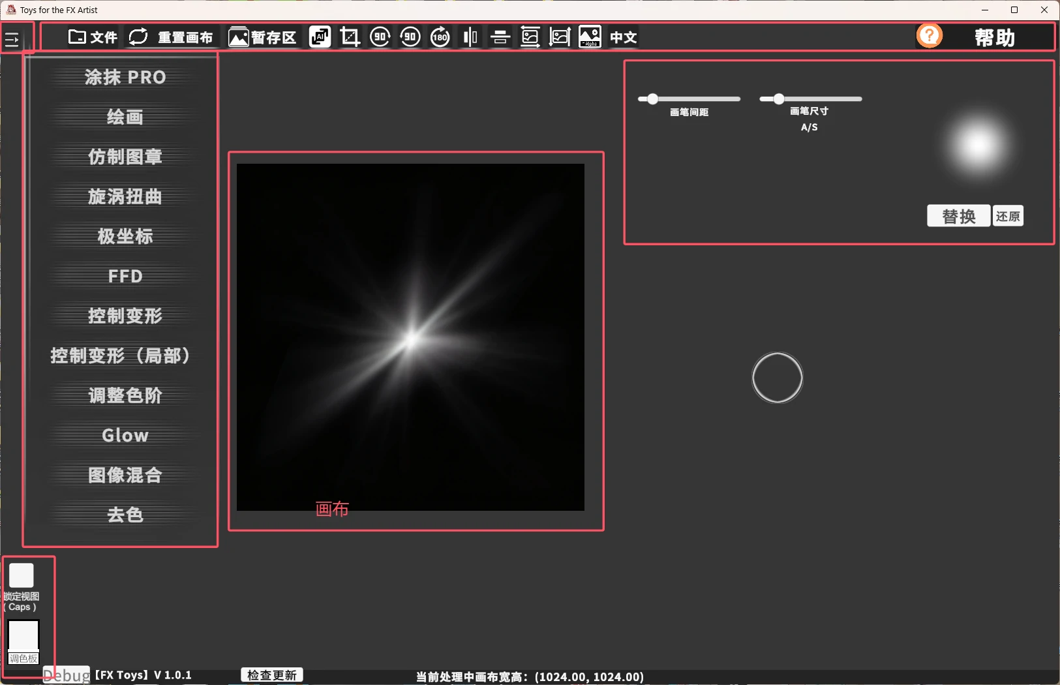Click the AI image tool icon
Image resolution: width=1060 pixels, height=685 pixels.
click(320, 37)
